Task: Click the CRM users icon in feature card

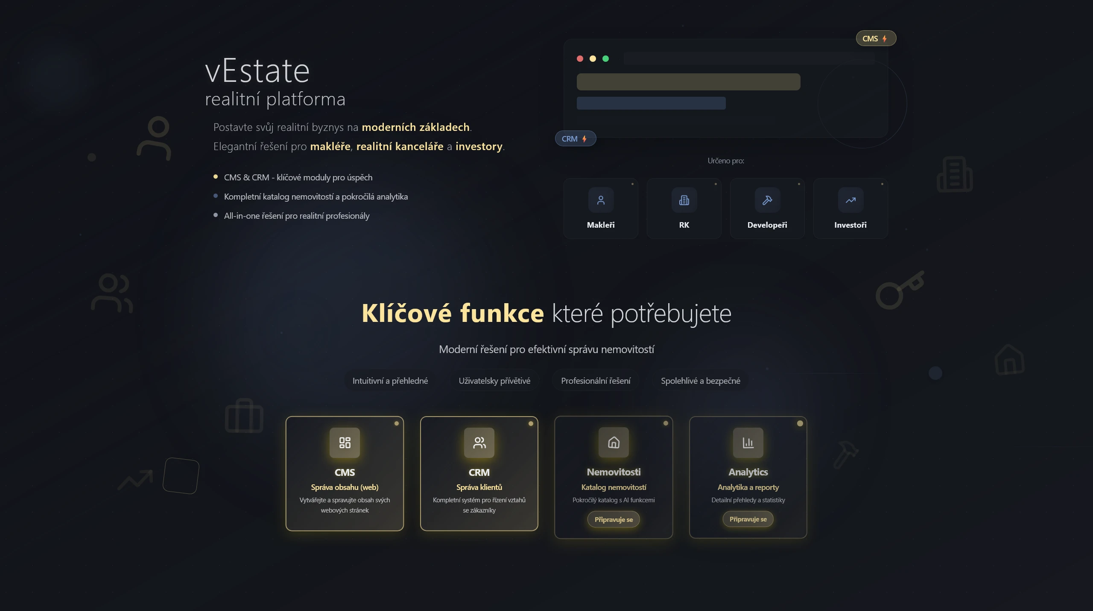Action: pos(479,443)
